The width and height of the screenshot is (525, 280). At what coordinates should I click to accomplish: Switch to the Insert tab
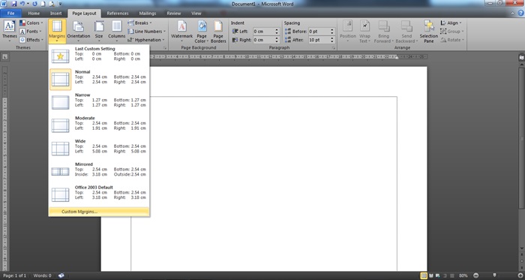click(x=56, y=14)
